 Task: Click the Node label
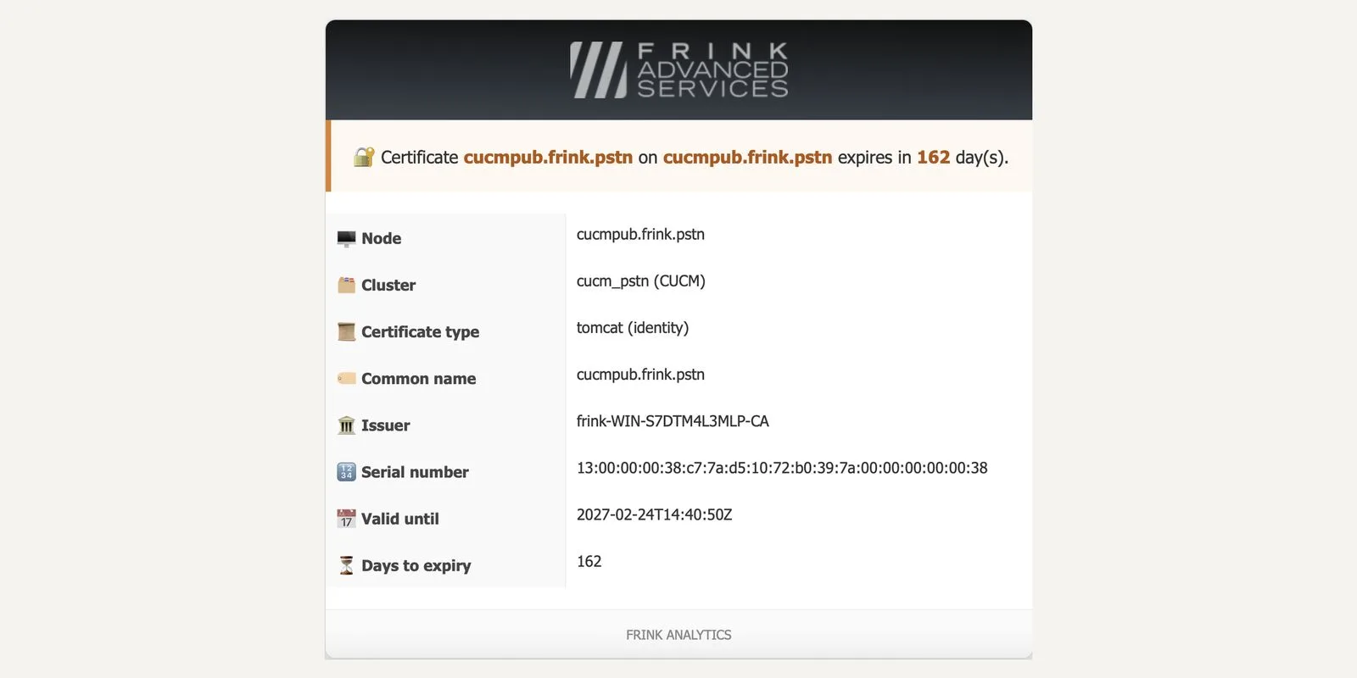coord(381,238)
